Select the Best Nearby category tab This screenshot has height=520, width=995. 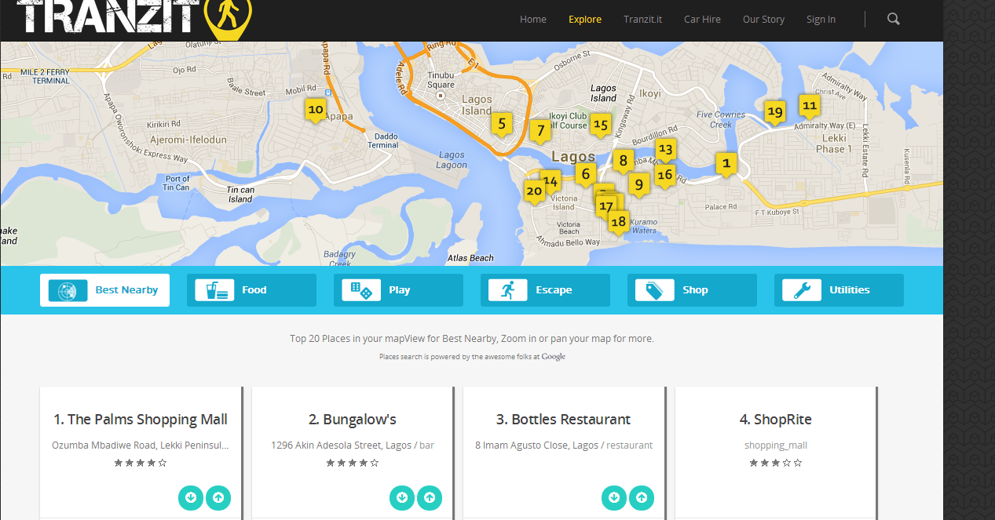pyautogui.click(x=104, y=290)
